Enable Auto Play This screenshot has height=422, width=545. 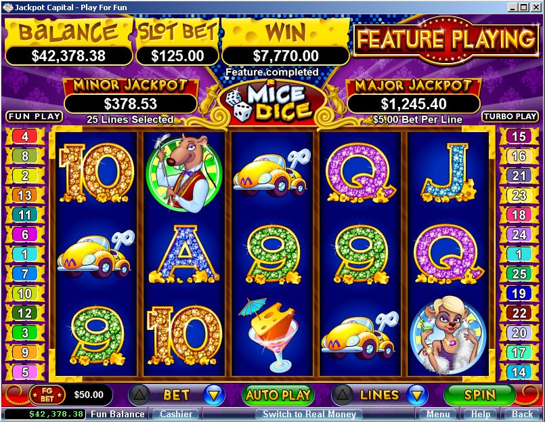point(278,395)
